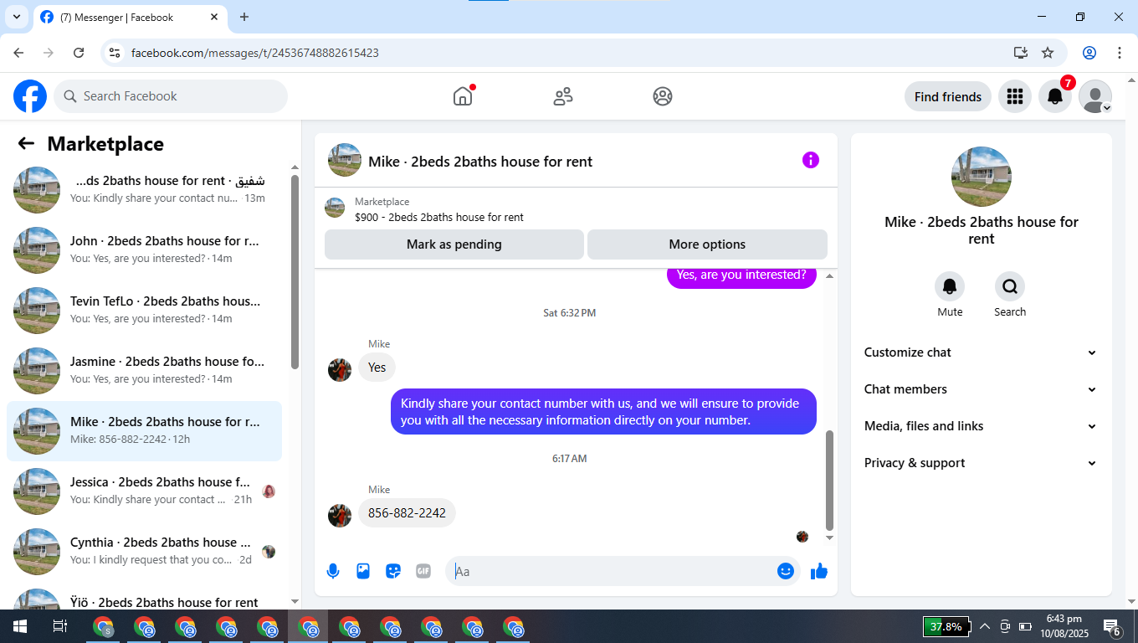Record a voice clip microphone icon
This screenshot has width=1138, height=643.
pos(333,571)
